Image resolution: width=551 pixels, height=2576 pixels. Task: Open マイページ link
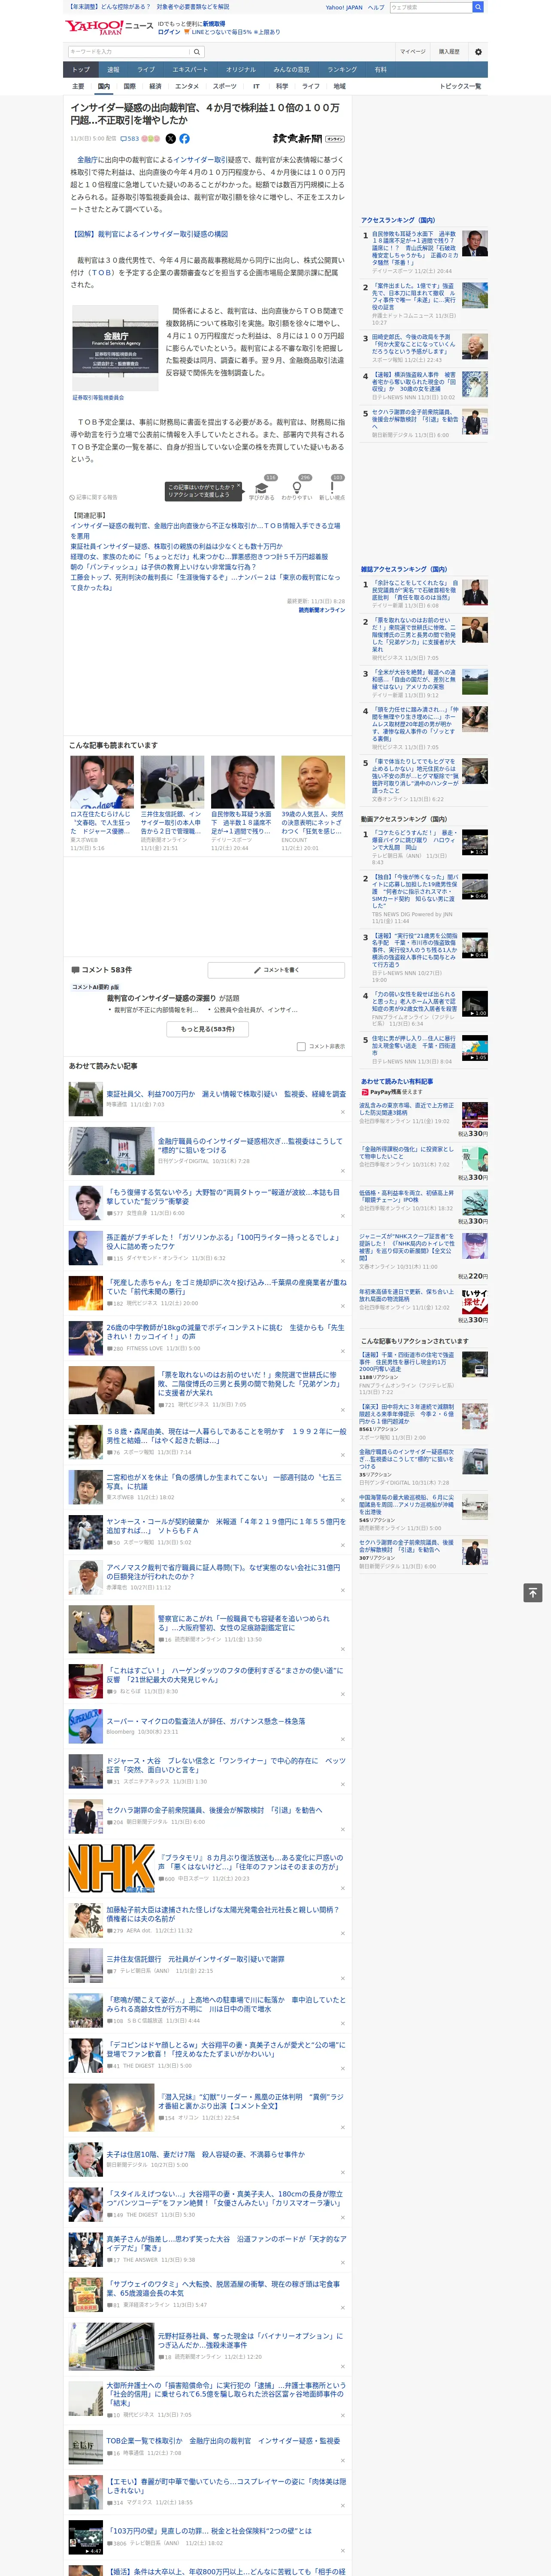(x=413, y=52)
